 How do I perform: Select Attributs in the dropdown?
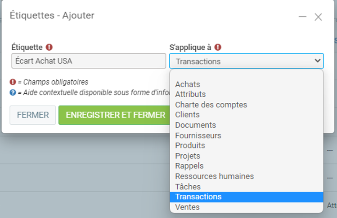click(x=190, y=94)
